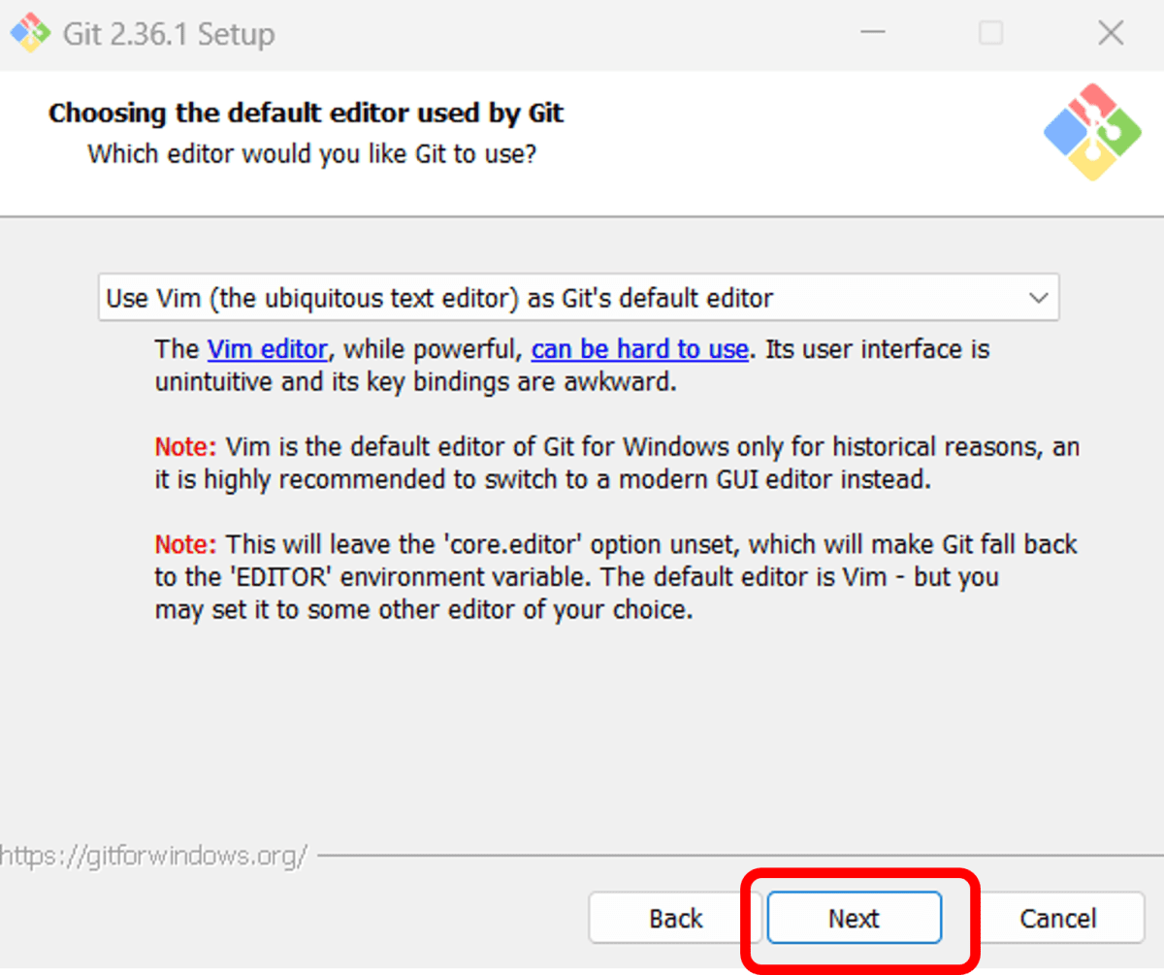Cancel the Git setup
1164x975 pixels.
point(1057,918)
